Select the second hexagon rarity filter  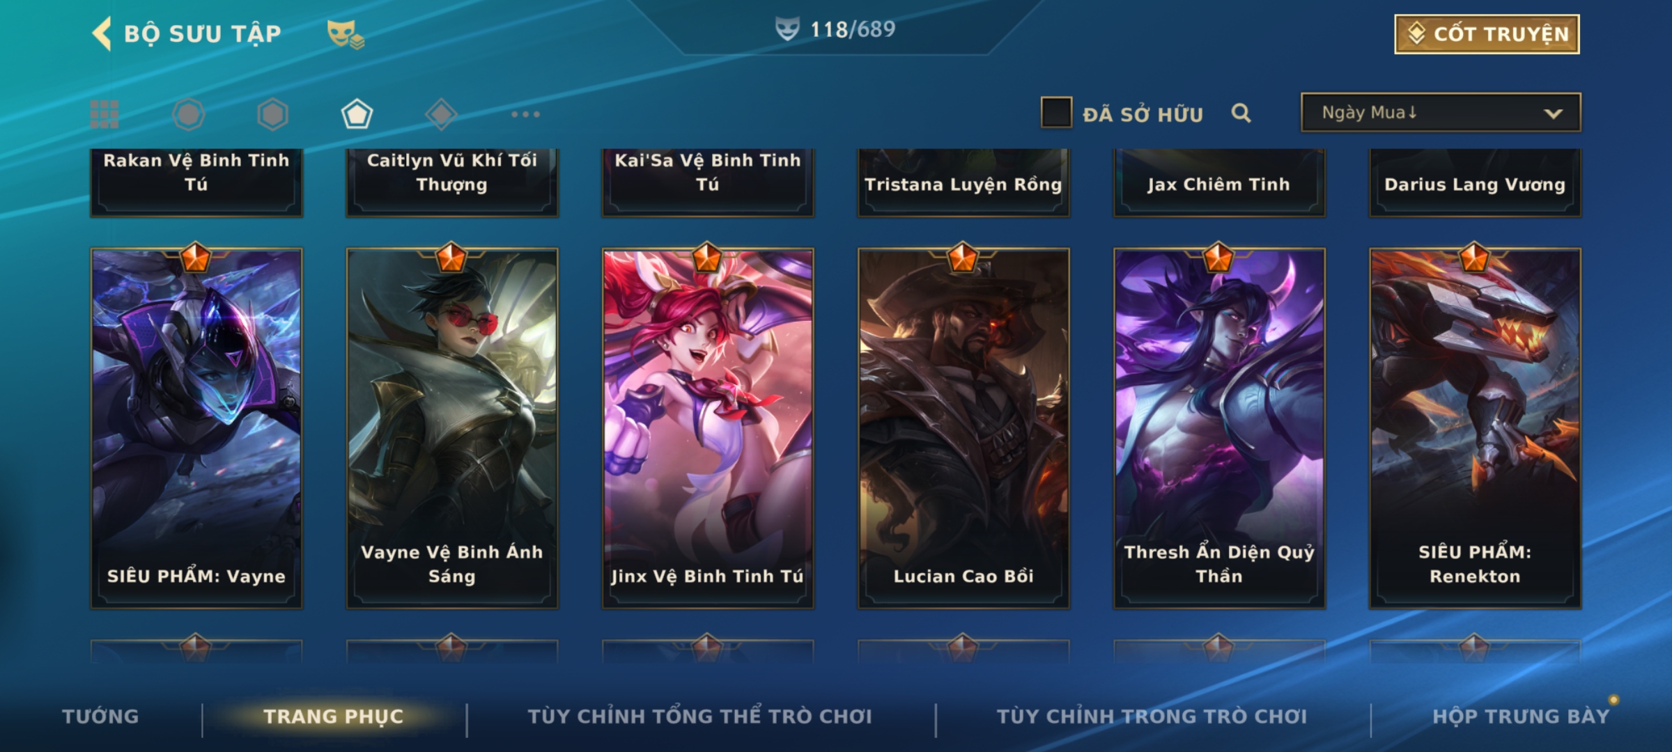coord(272,114)
